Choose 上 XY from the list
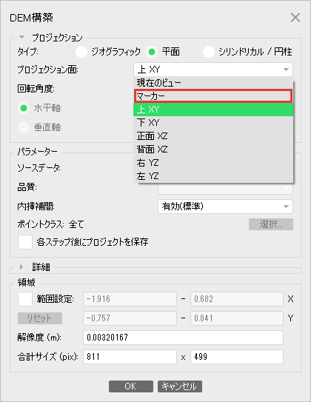 pos(213,110)
